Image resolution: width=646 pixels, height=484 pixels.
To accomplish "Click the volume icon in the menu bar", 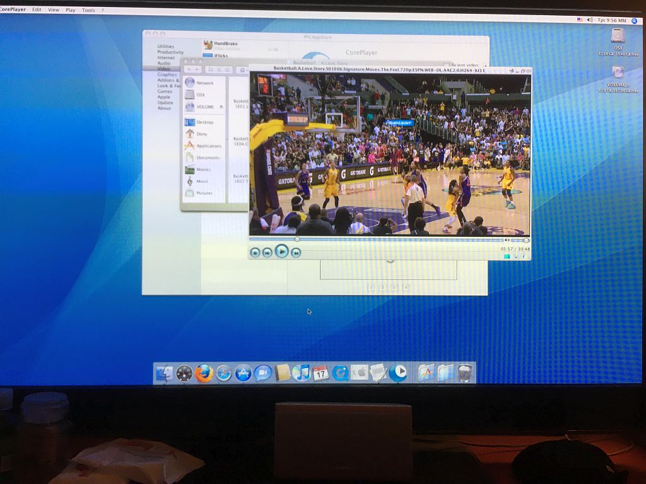I will [590, 20].
